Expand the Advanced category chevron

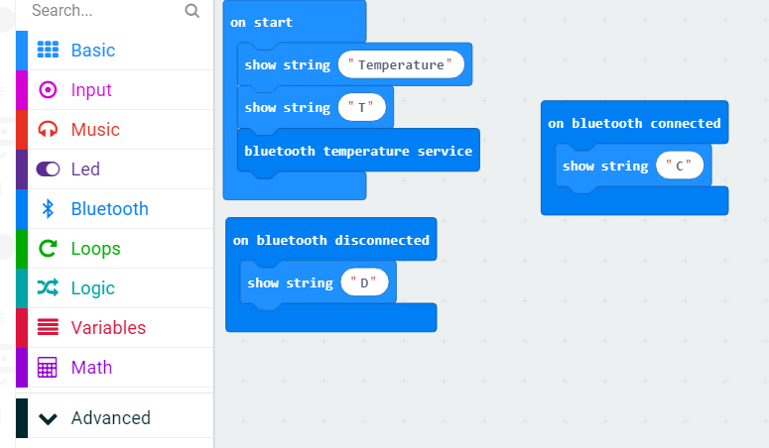pos(48,418)
